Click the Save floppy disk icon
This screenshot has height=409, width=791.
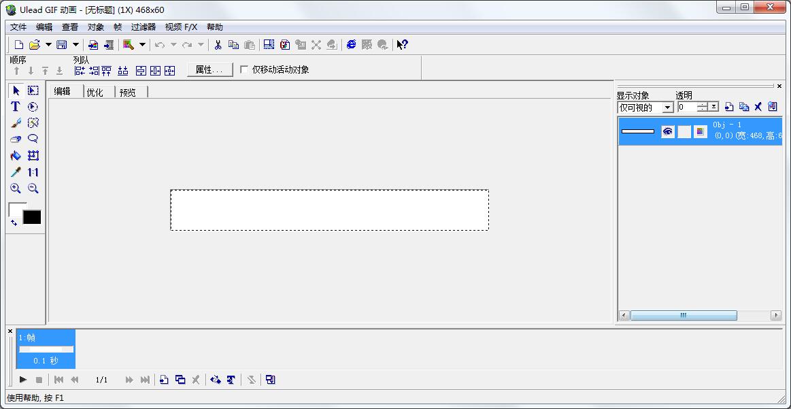(61, 45)
